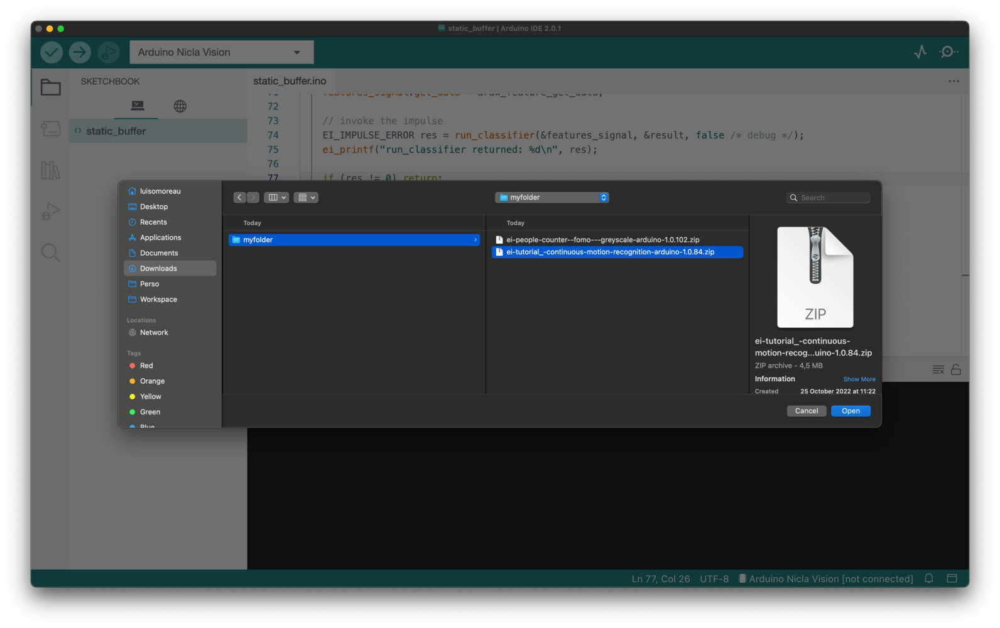Viewport: 1000px width, 628px height.
Task: Change column view mode dropdown
Action: click(x=276, y=197)
